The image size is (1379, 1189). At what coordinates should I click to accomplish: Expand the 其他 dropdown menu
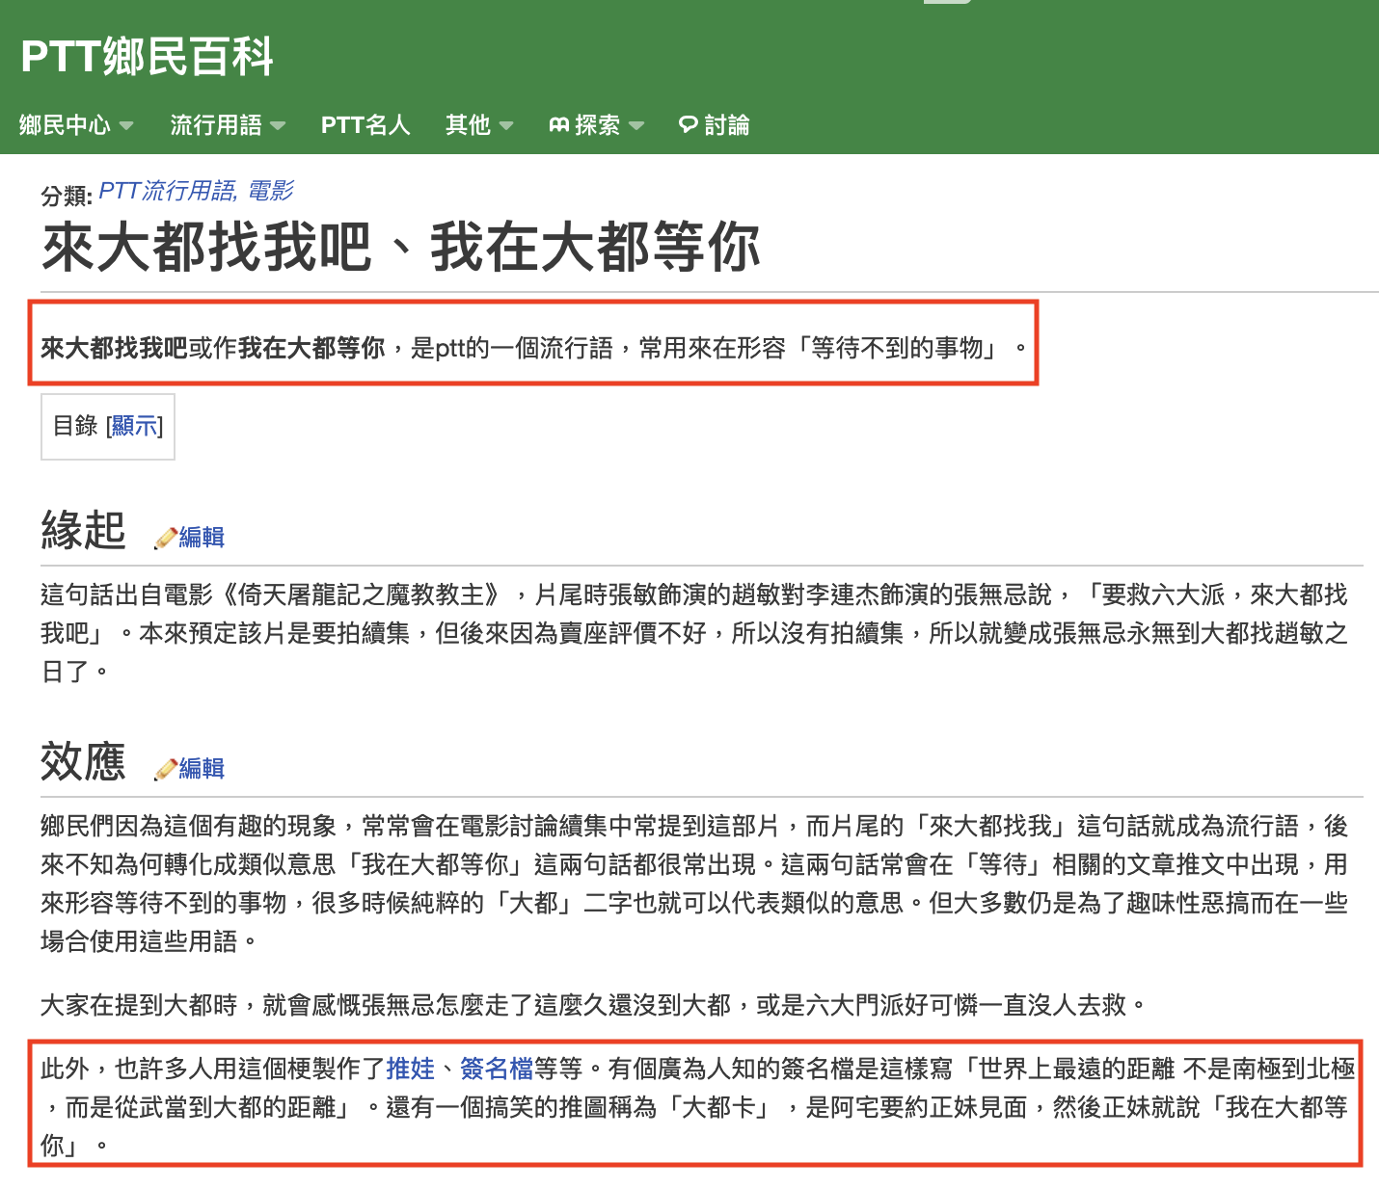tap(479, 125)
